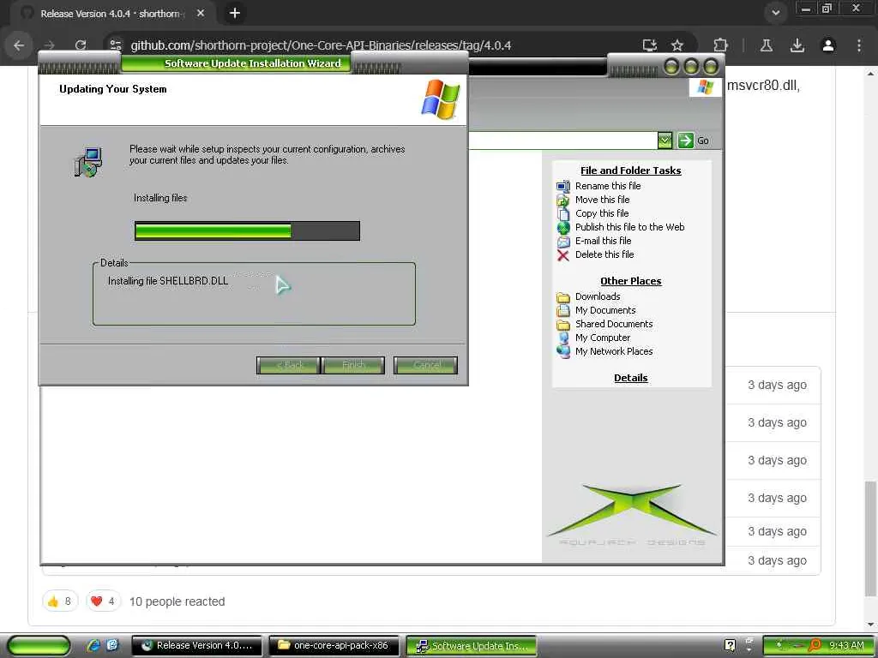
Task: Click the Cancel button in wizard
Action: click(x=425, y=365)
